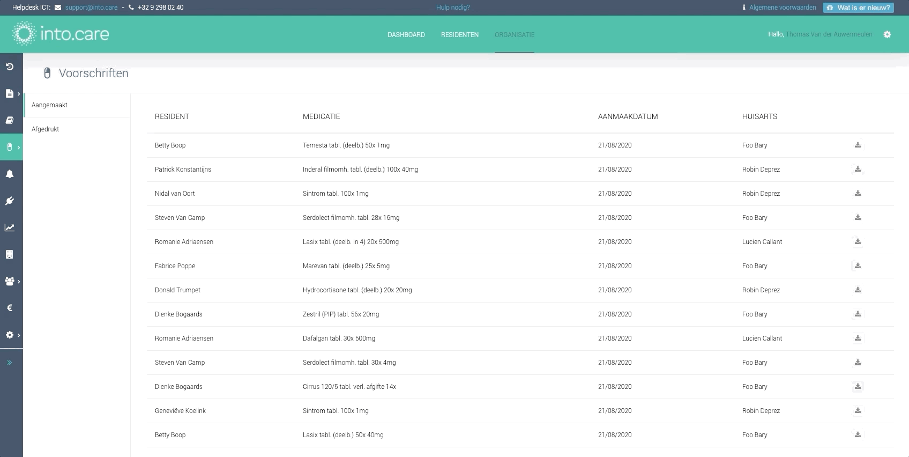909x457 pixels.
Task: Open cogs settings icon in sidebar
Action: pos(9,335)
